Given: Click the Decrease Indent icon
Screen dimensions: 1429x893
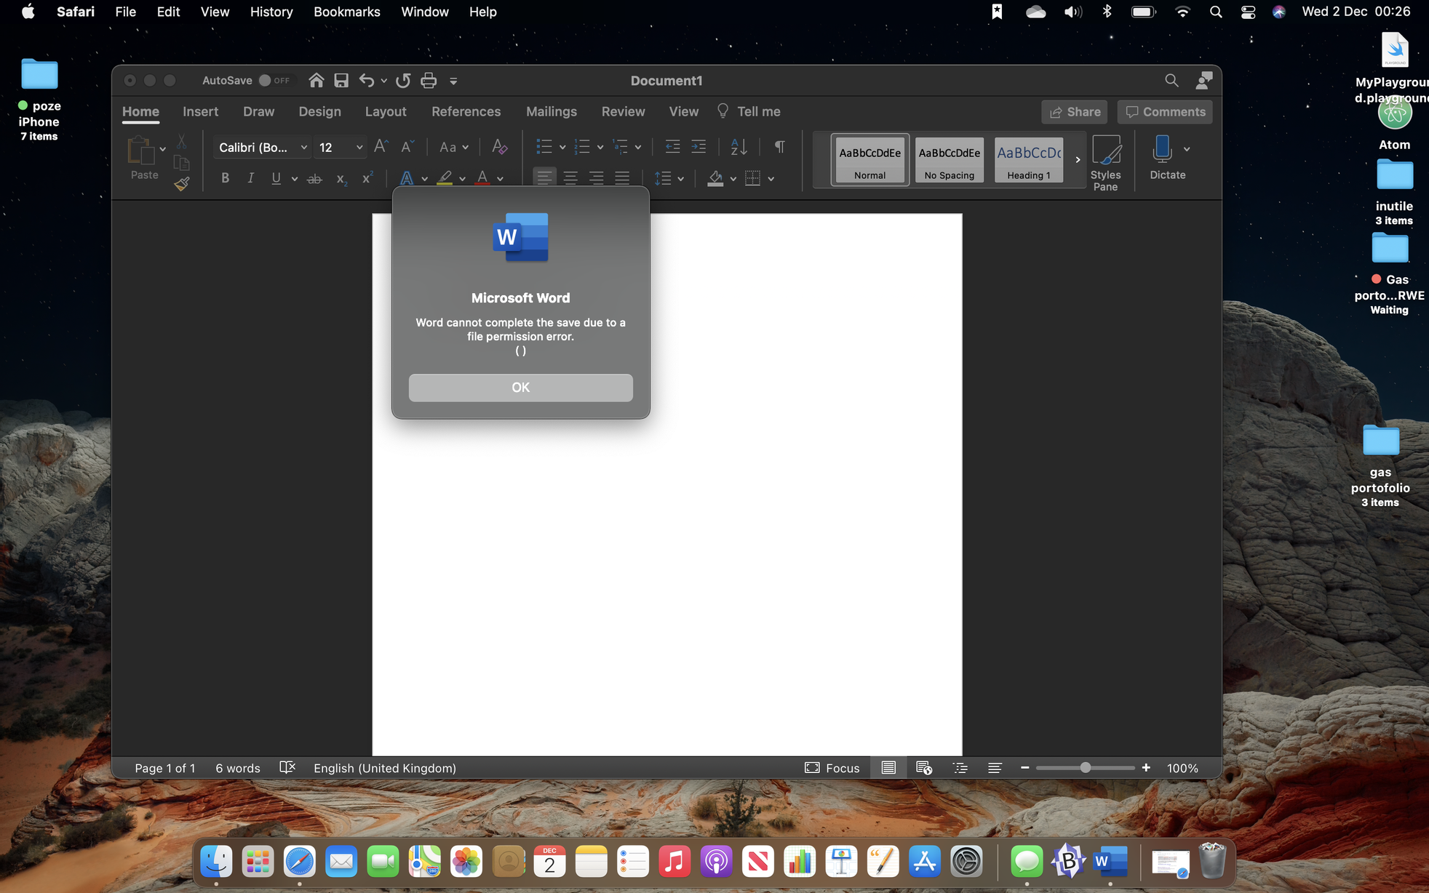Looking at the screenshot, I should (672, 147).
